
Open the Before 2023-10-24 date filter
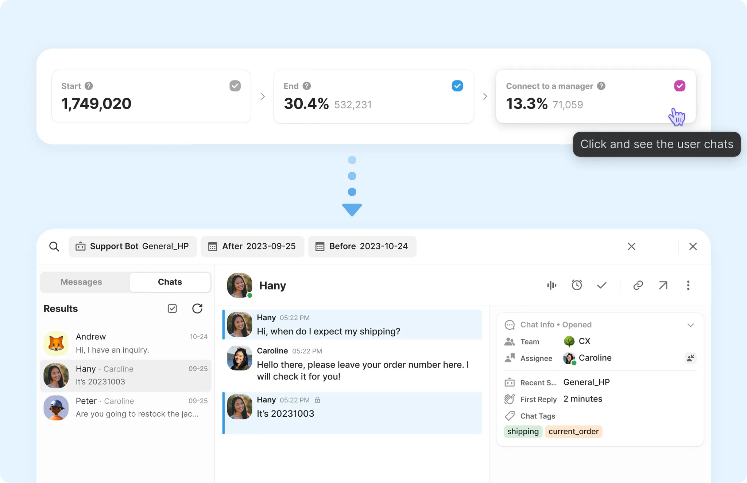[x=362, y=247]
